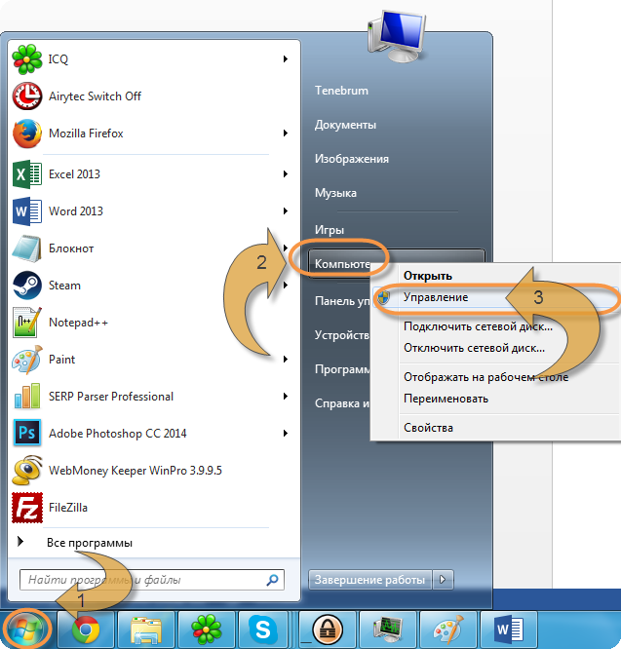
Task: Open Tenebrum user folder
Action: point(341,91)
